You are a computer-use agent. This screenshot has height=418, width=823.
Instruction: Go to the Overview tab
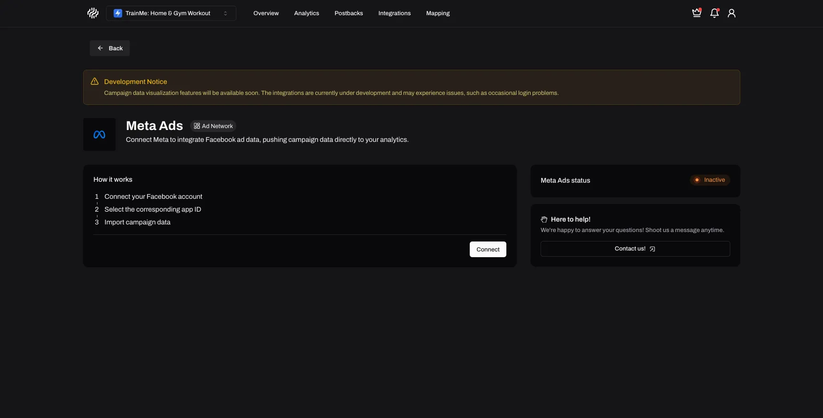[x=266, y=13]
